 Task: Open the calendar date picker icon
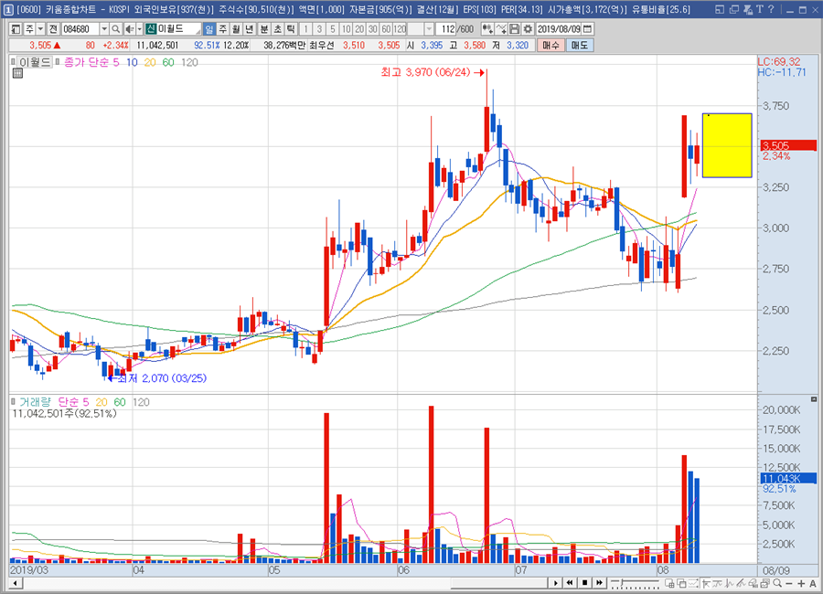[x=588, y=29]
